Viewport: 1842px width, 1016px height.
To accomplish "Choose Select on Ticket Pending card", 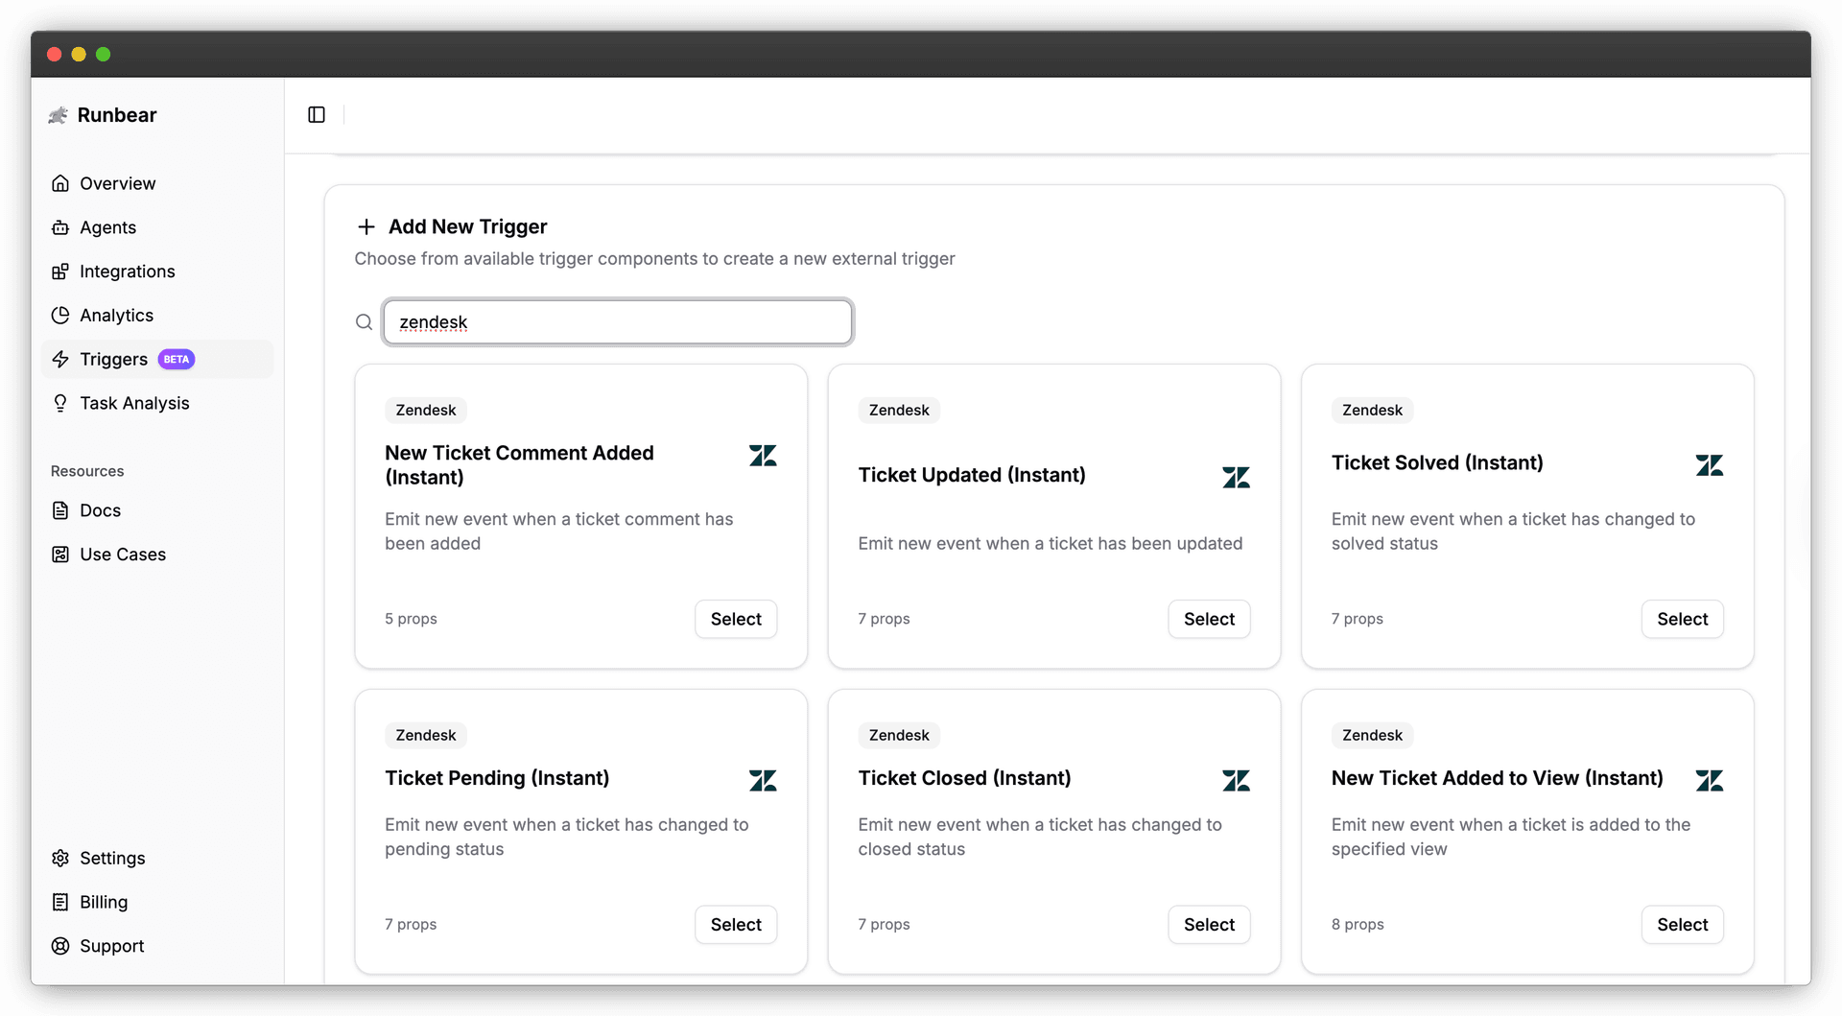I will coord(735,924).
